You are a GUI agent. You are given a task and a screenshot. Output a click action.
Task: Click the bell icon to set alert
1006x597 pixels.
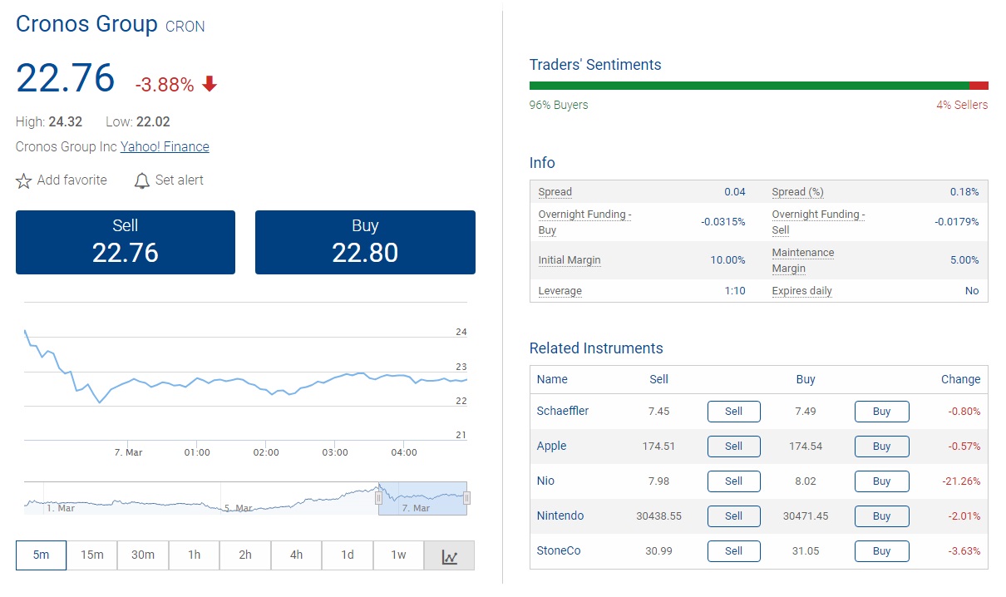click(141, 180)
